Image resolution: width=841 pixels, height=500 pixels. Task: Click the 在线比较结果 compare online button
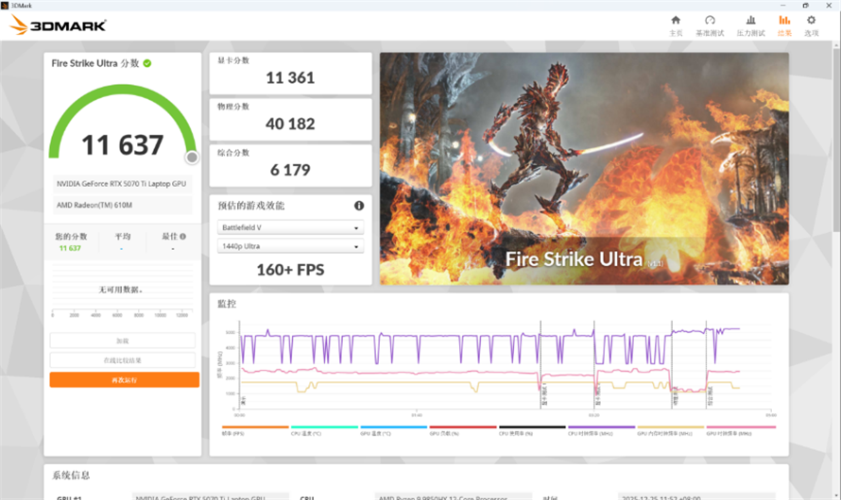coord(122,360)
